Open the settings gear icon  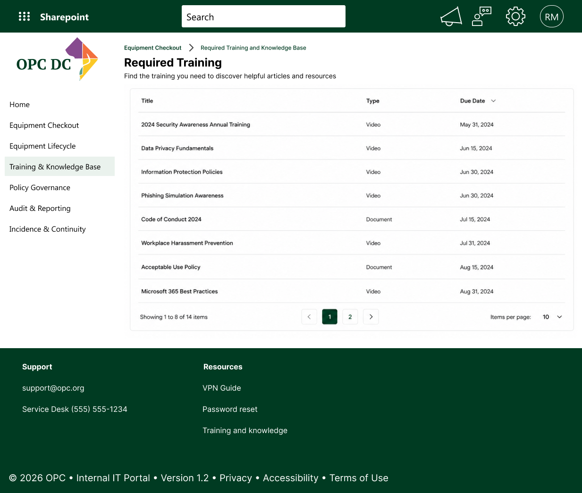pyautogui.click(x=515, y=17)
